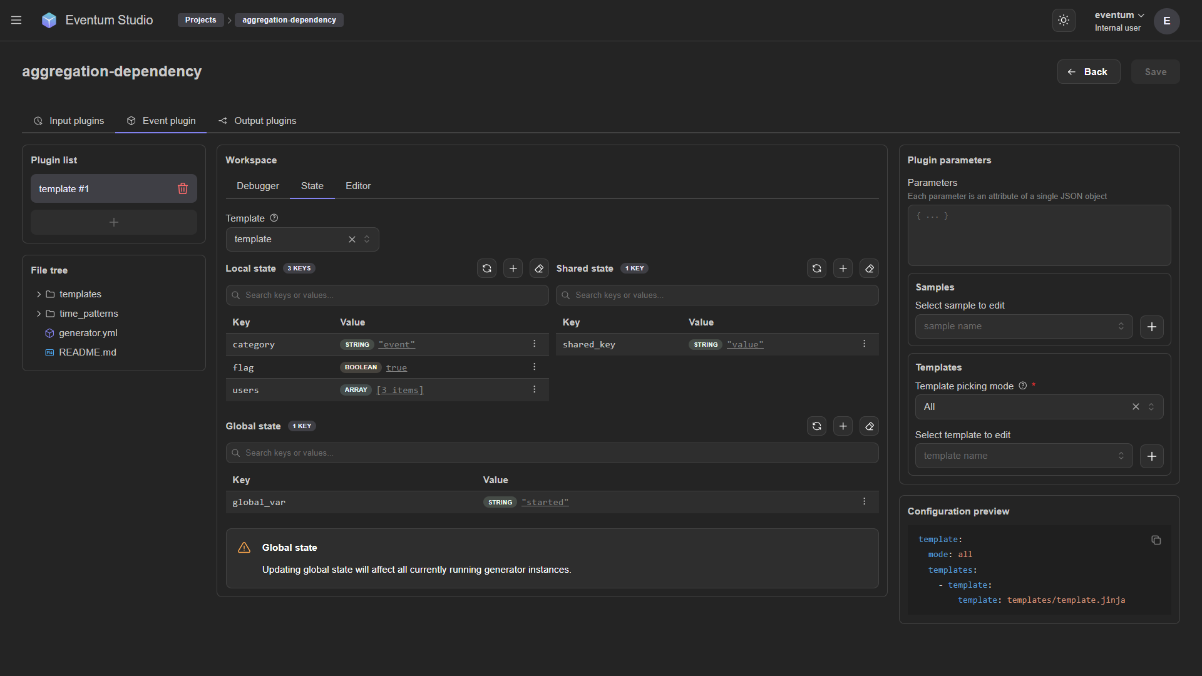Screen dimensions: 1202x676
Task: Open the [3 items] array value
Action: [x=400, y=390]
